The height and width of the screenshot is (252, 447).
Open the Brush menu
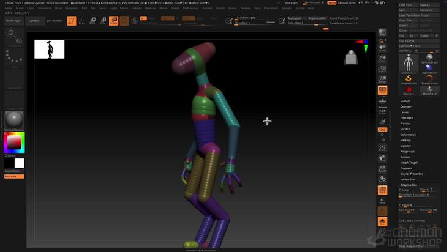pos(20,9)
